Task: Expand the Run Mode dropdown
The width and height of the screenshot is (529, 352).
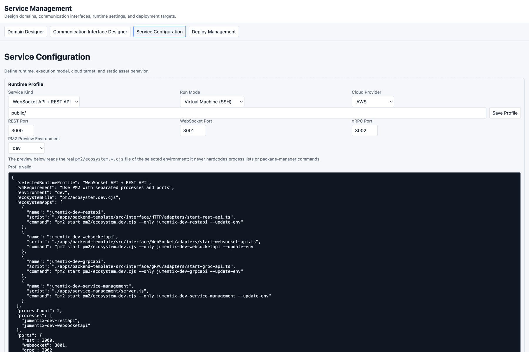Action: [x=212, y=101]
